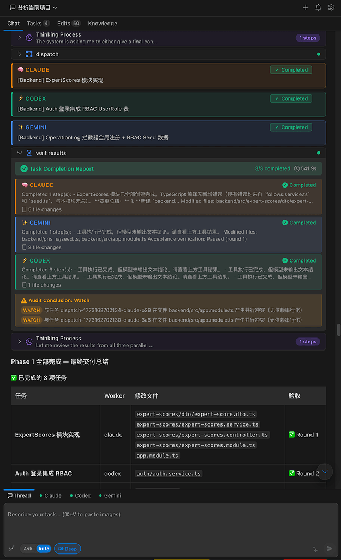Click the 已完成的 3 项任务 green checkbox
341x560 pixels.
[x=14, y=377]
